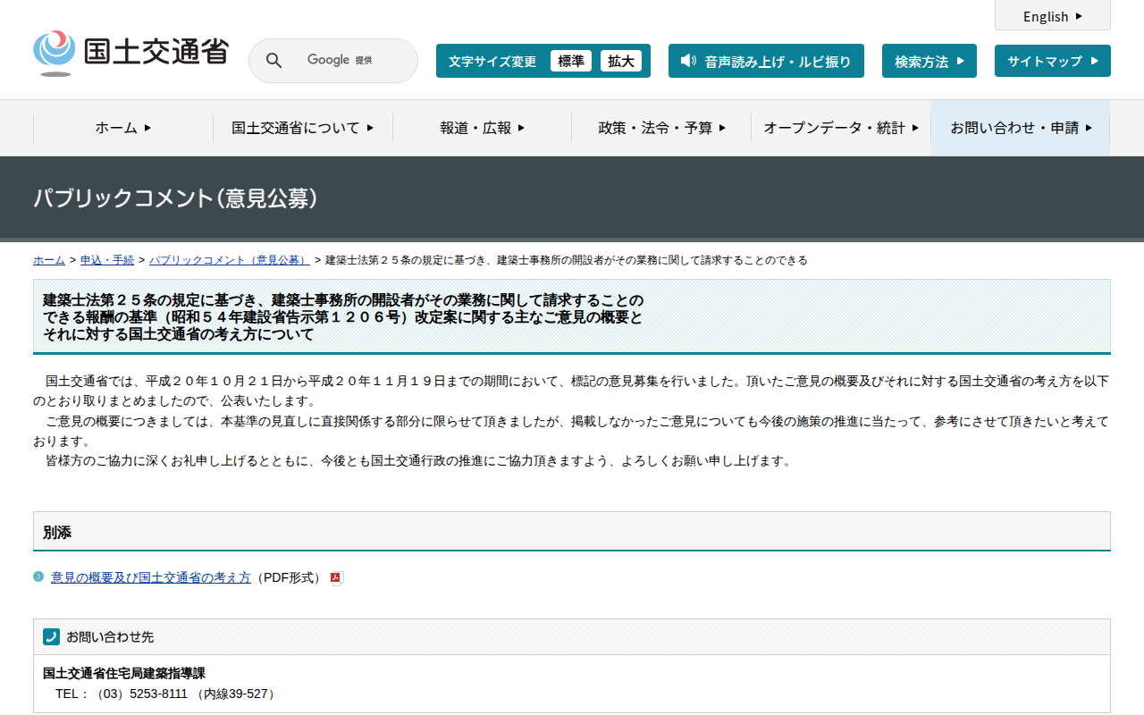Focus the Google search input field
Viewport: 1144px width, 715px height.
point(349,61)
